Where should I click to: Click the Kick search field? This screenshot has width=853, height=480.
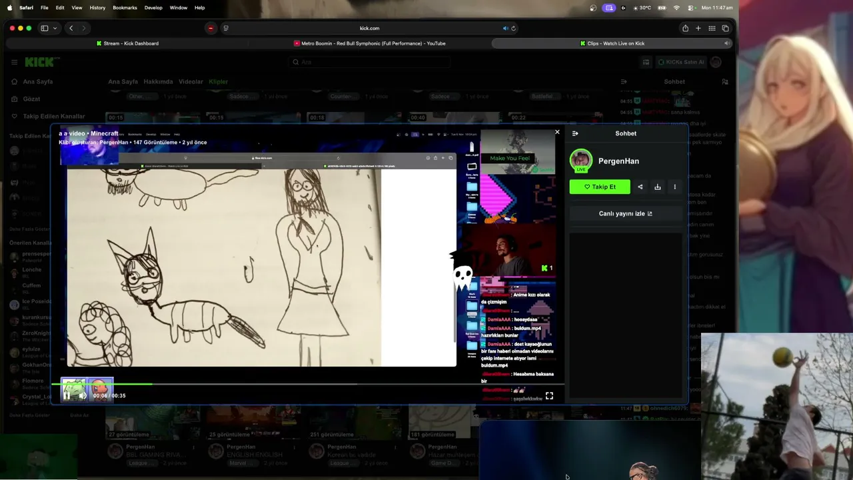370,62
